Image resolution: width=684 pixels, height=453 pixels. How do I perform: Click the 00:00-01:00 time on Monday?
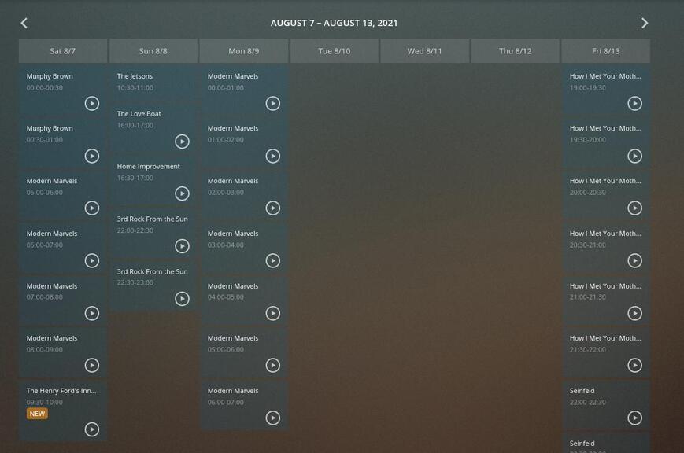tap(226, 87)
